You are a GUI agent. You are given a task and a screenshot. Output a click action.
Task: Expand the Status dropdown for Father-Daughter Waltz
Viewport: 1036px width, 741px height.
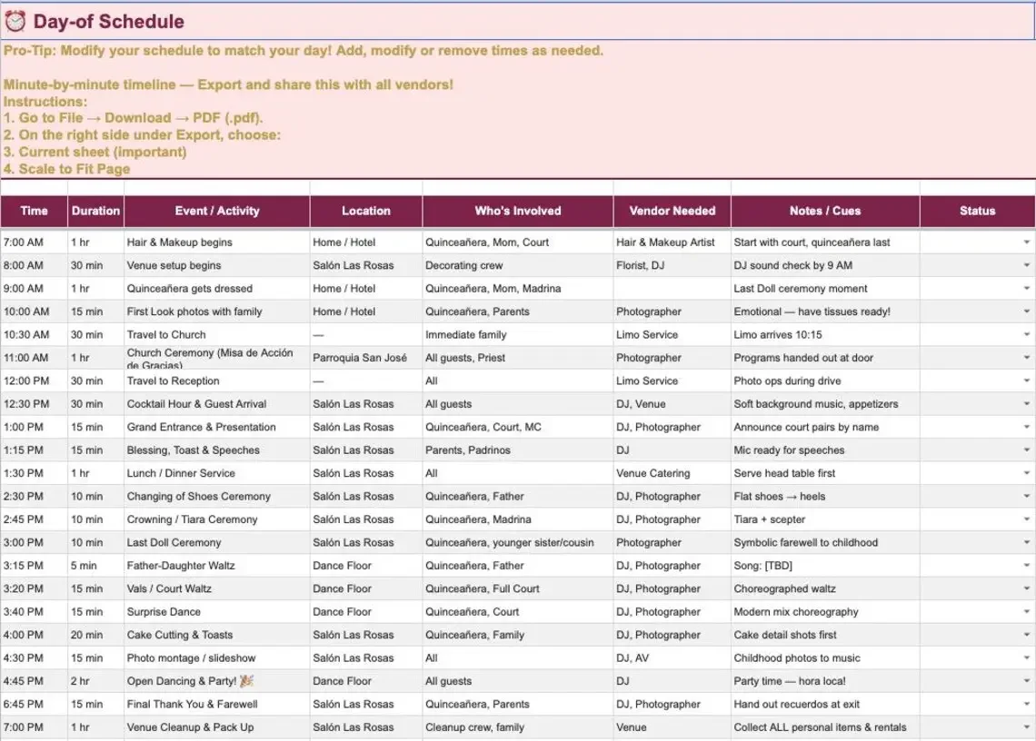(x=1028, y=565)
